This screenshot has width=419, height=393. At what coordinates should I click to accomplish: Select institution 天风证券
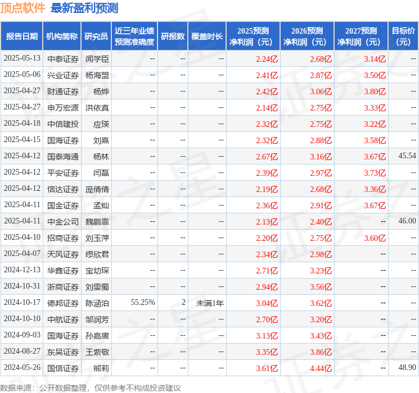tap(63, 254)
